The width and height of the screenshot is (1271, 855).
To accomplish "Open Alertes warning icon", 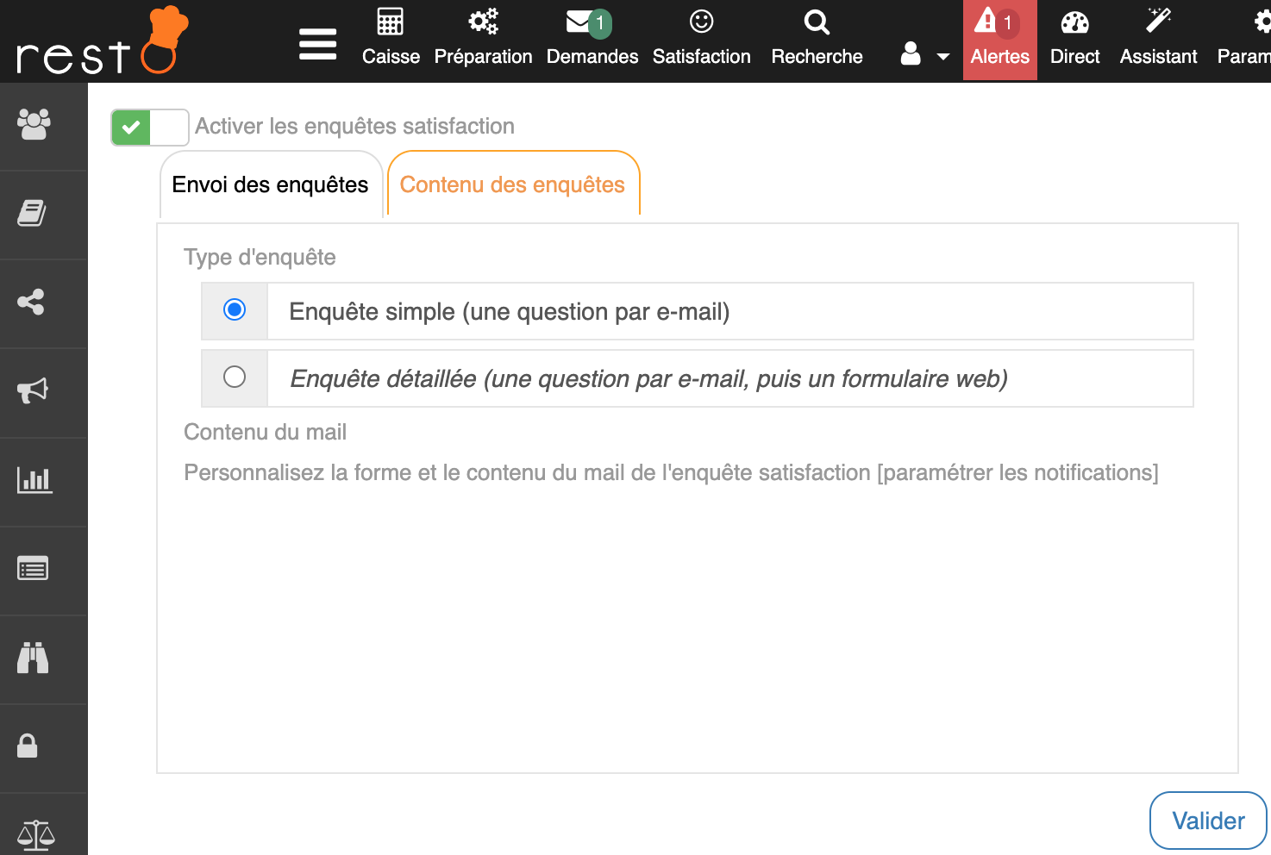I will point(986,22).
